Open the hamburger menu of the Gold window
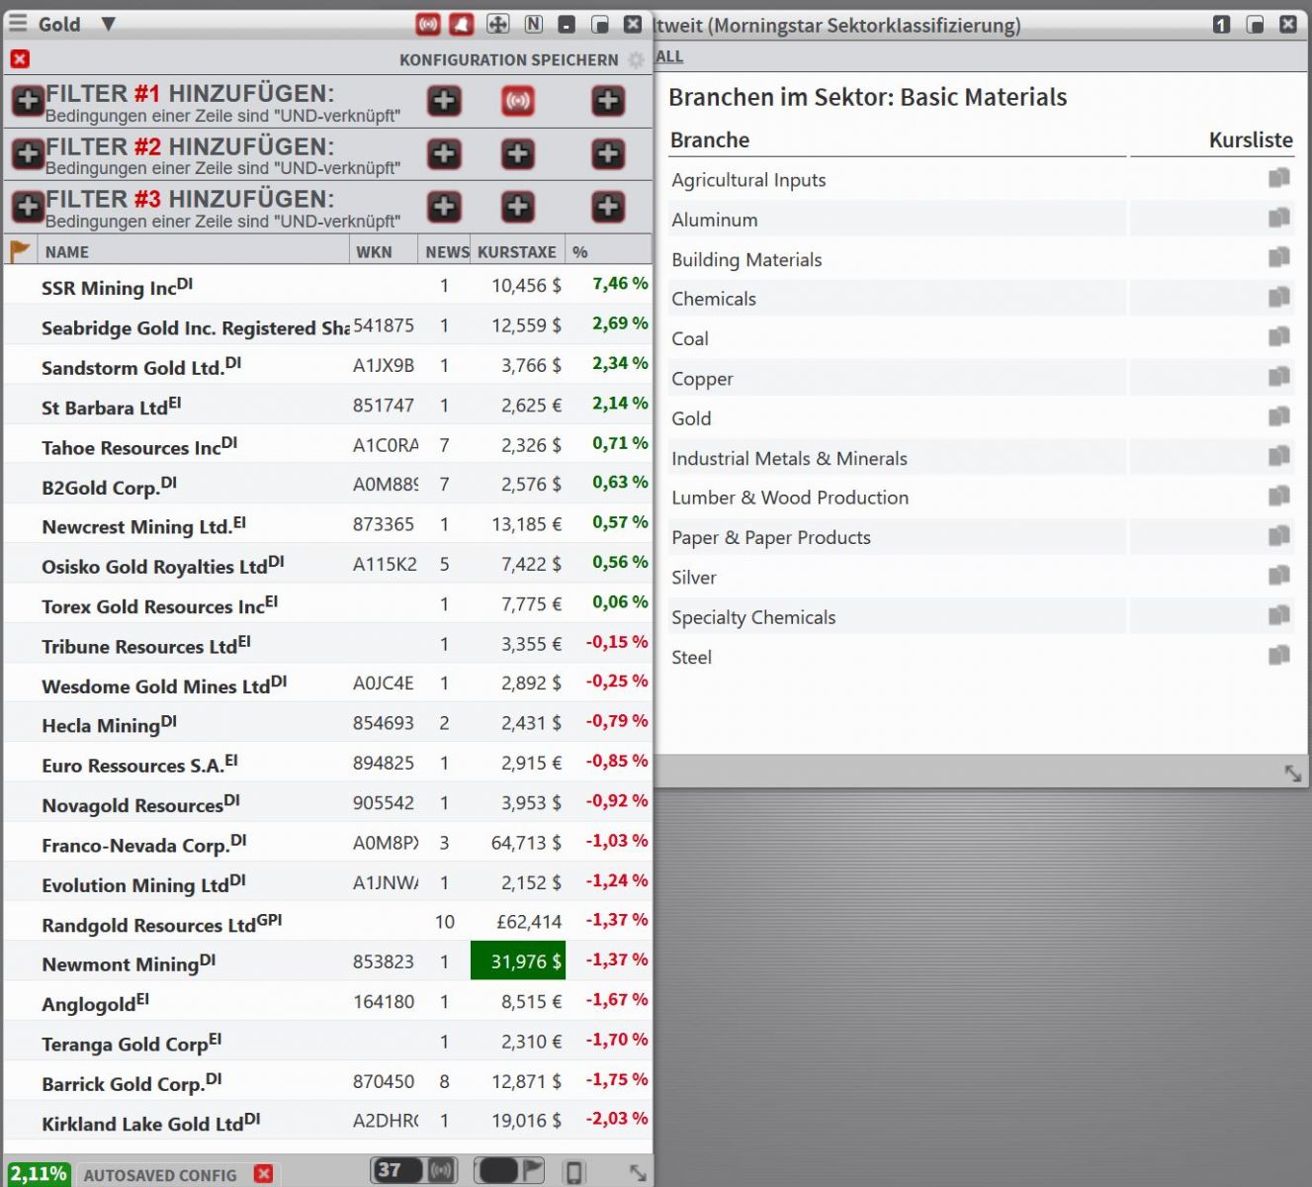Viewport: 1312px width, 1187px height. pyautogui.click(x=17, y=24)
